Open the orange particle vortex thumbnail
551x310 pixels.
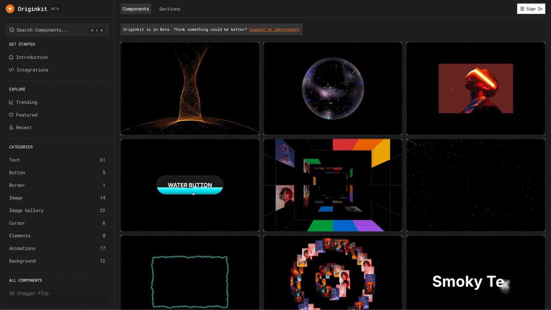point(190,88)
